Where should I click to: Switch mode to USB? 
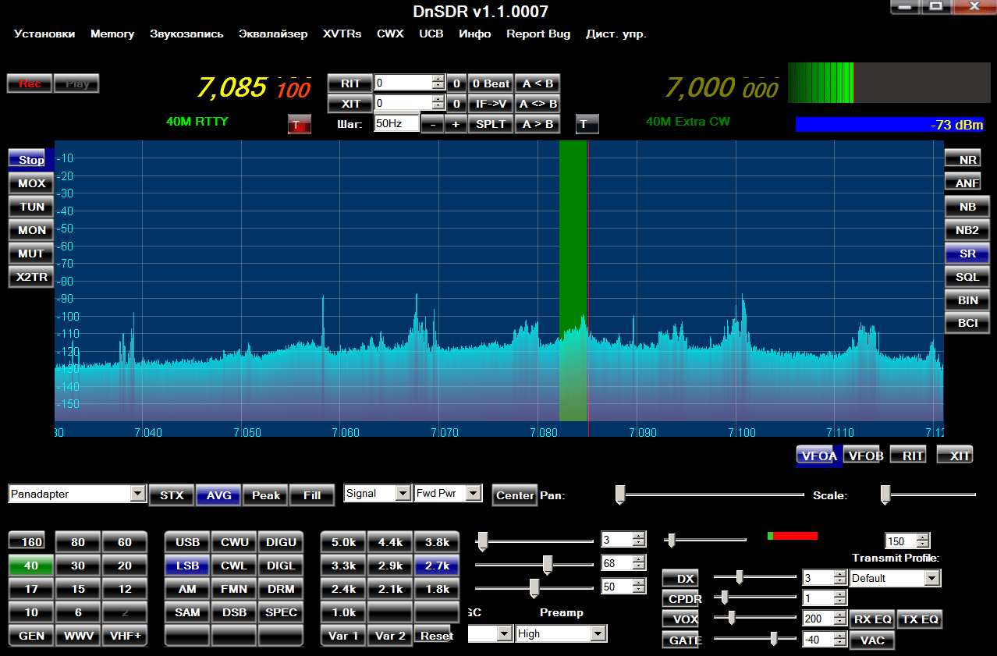[187, 543]
